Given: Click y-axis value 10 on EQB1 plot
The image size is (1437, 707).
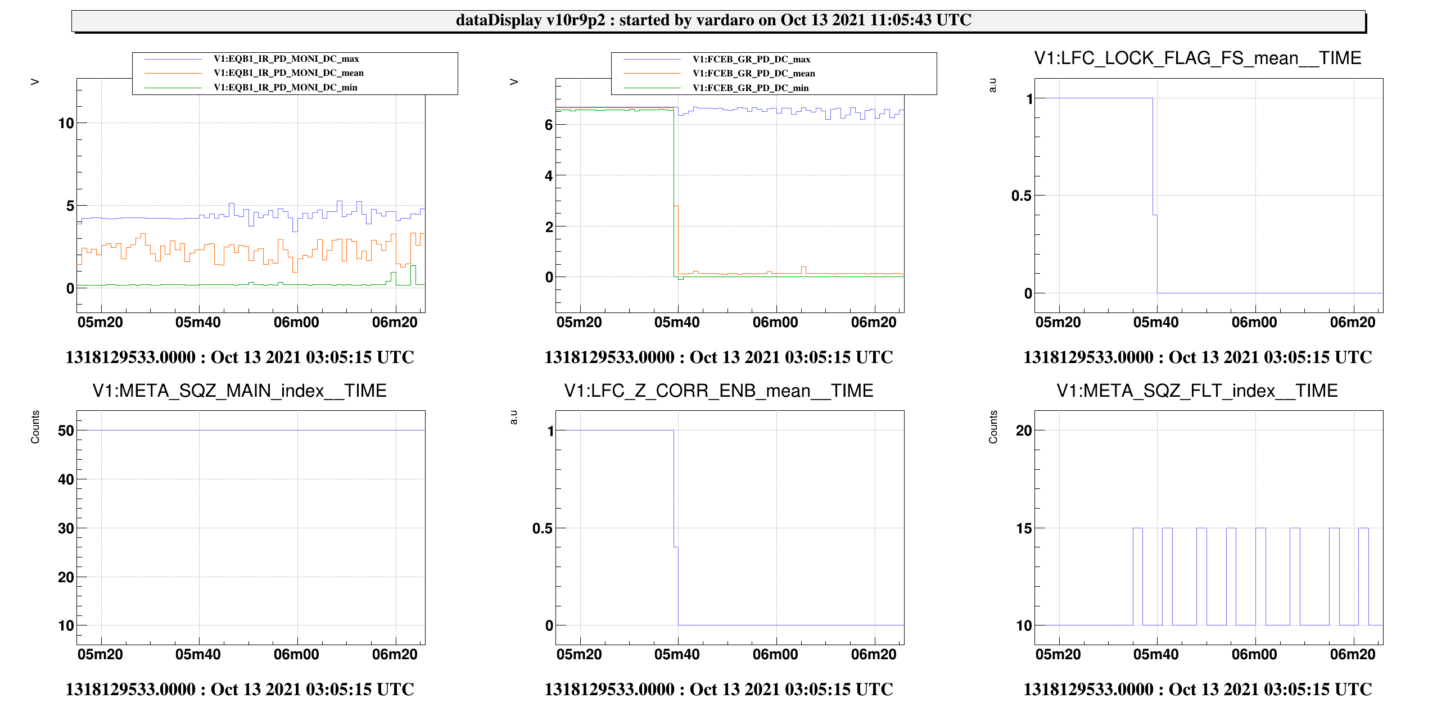Looking at the screenshot, I should click(66, 123).
